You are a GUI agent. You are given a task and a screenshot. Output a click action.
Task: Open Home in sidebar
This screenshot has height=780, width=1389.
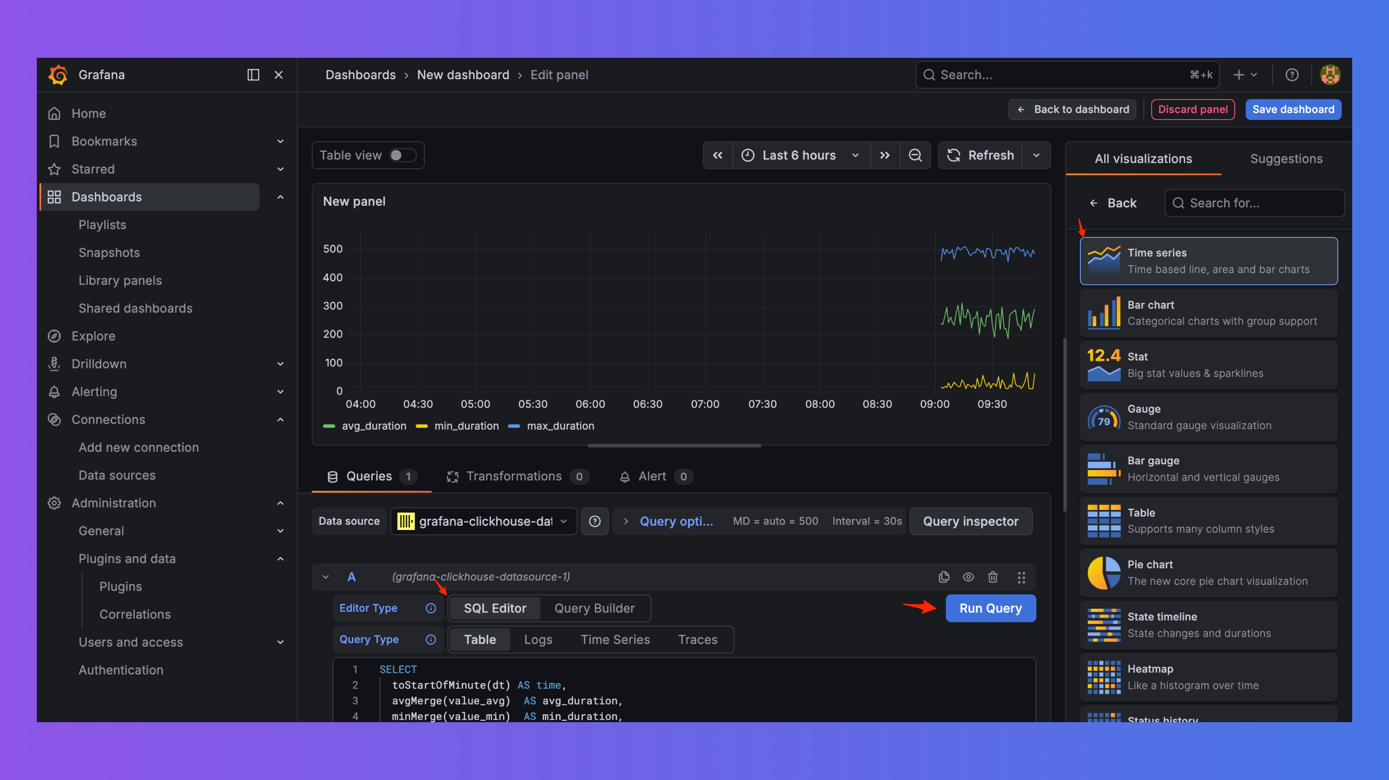[x=89, y=113]
